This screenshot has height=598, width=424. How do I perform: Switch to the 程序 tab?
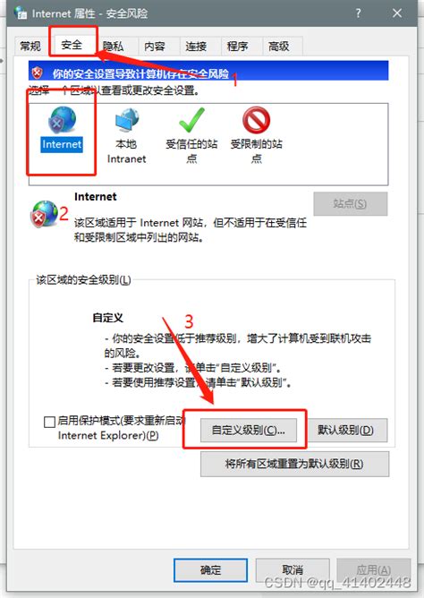click(x=238, y=47)
